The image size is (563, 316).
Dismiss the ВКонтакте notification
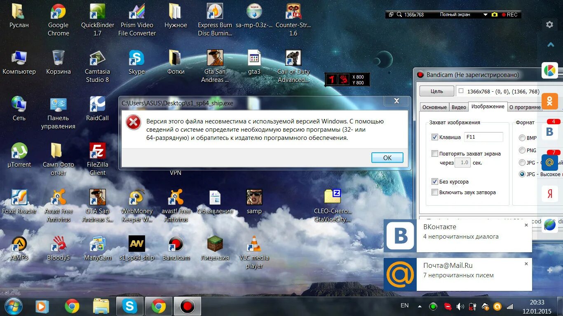point(526,225)
